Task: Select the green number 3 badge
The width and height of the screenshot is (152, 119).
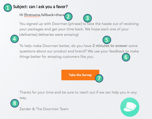Action: (x=88, y=18)
